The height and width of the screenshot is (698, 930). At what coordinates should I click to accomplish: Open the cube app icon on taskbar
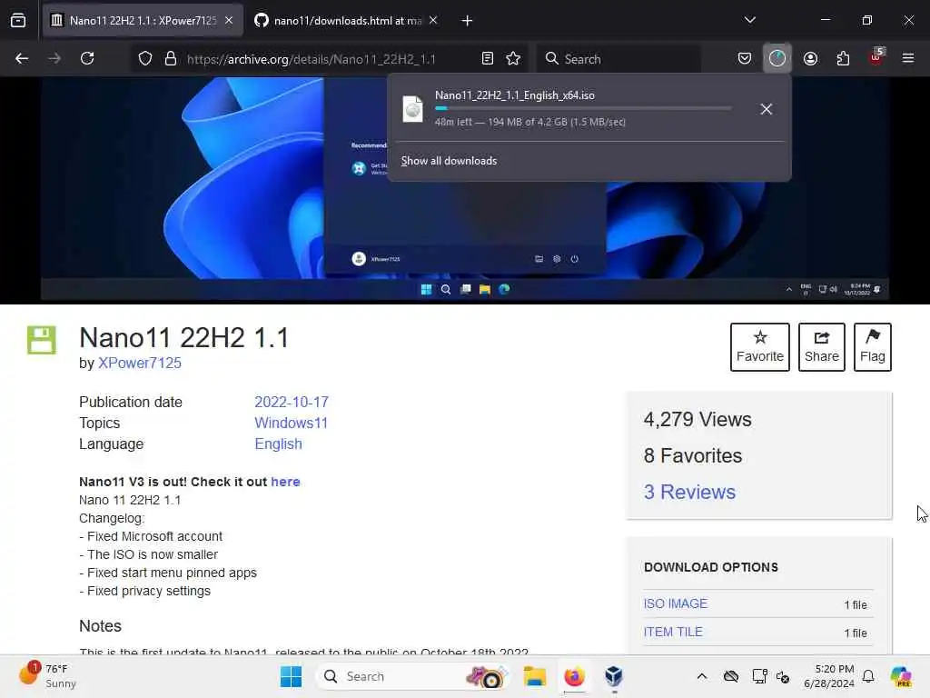tap(614, 676)
